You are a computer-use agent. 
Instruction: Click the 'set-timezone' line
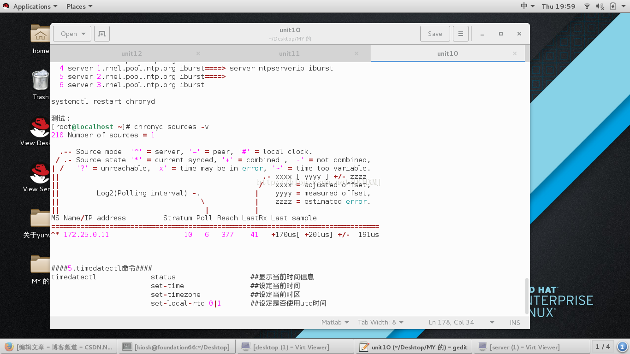click(176, 295)
